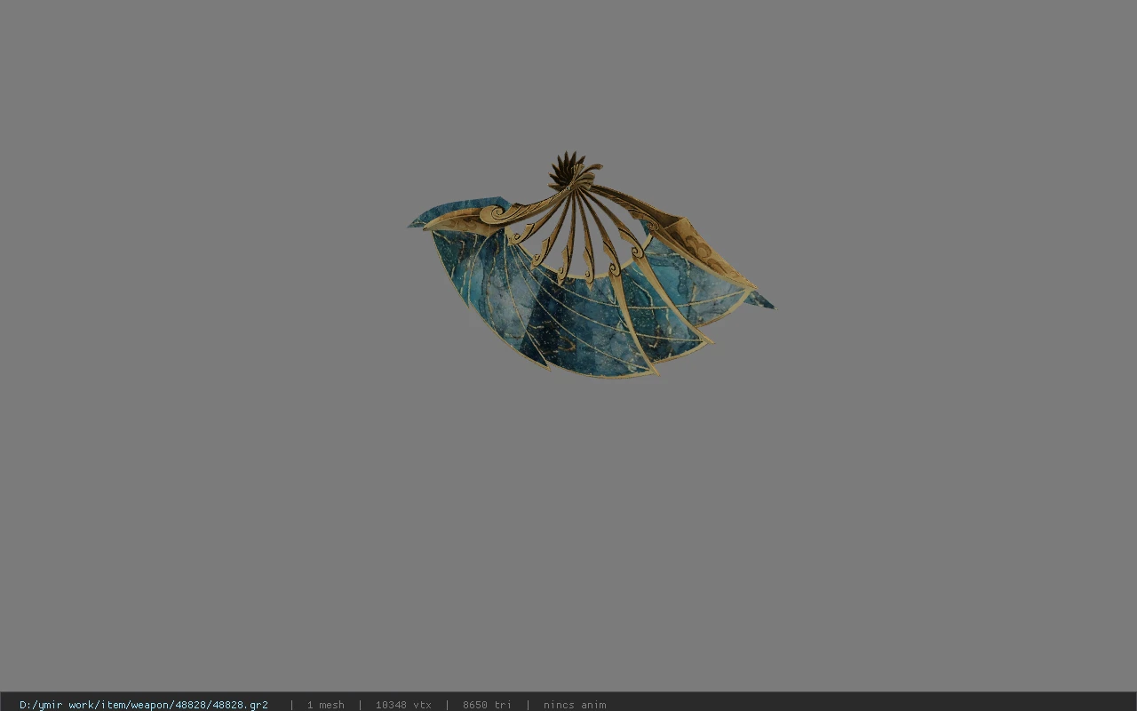Click the 'nincs anim' status entry
This screenshot has width=1137, height=711.
pyautogui.click(x=575, y=705)
